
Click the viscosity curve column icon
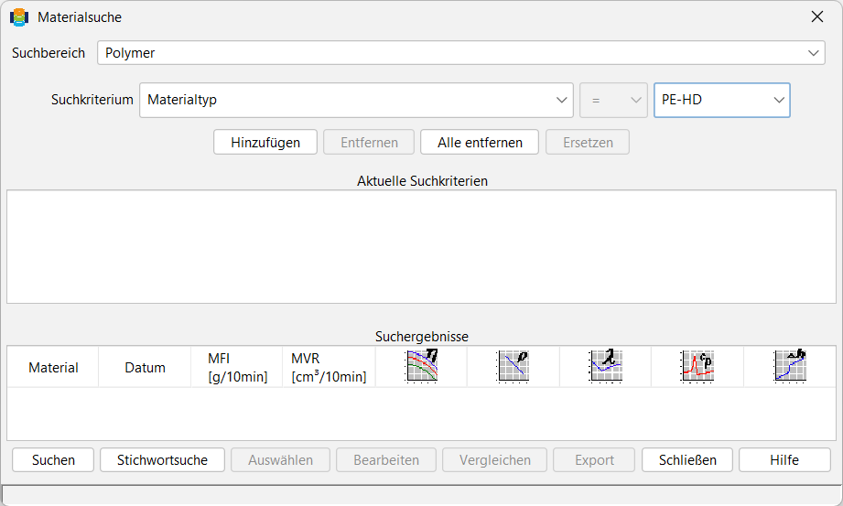(421, 366)
